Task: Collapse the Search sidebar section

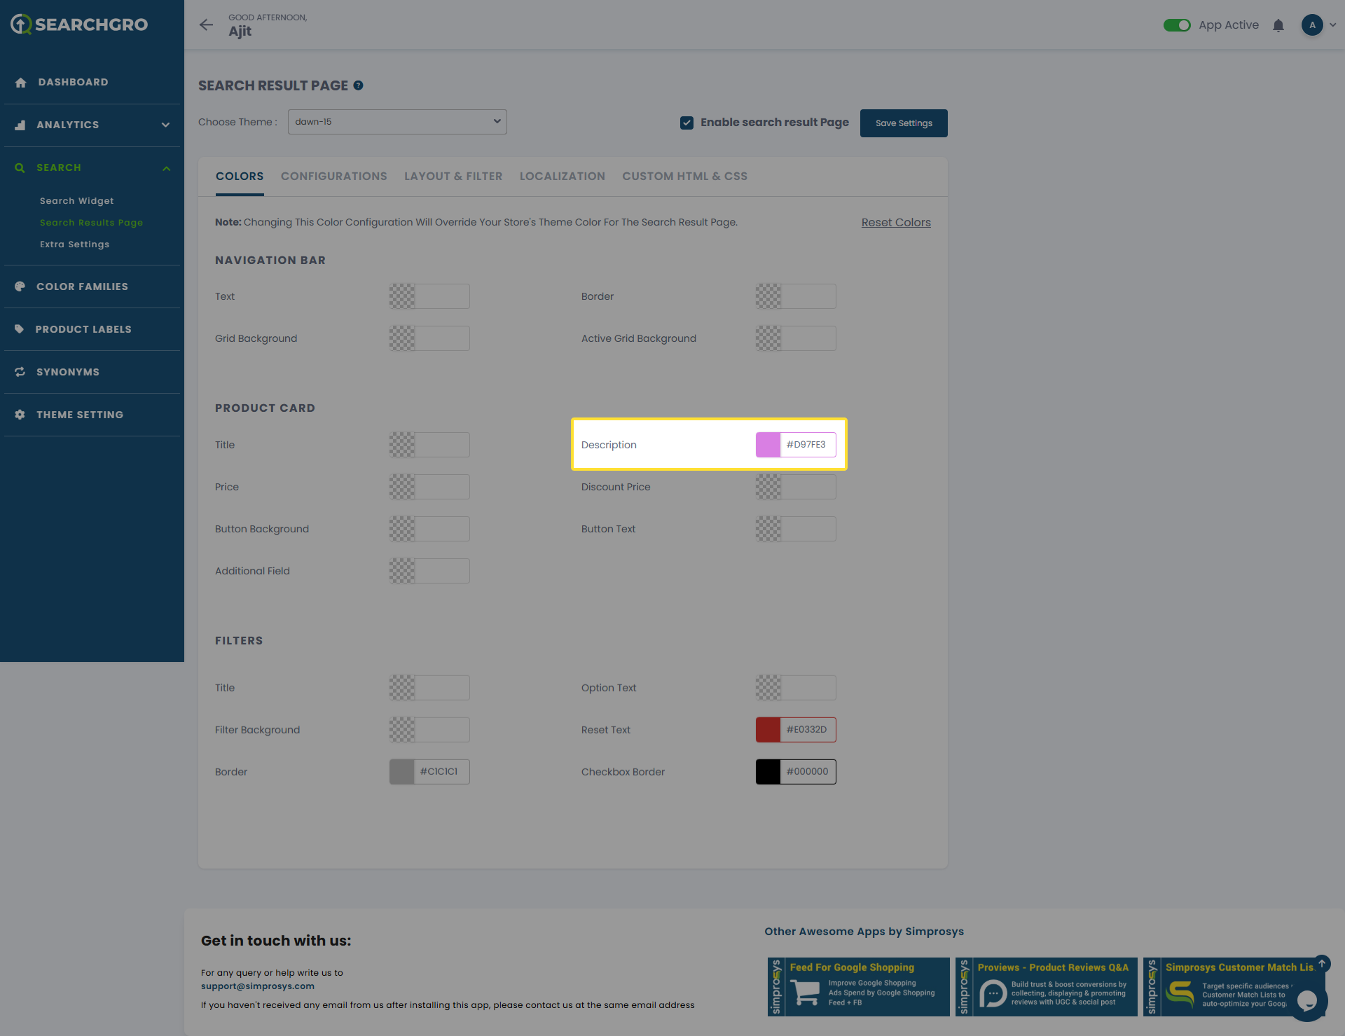Action: coord(166,168)
